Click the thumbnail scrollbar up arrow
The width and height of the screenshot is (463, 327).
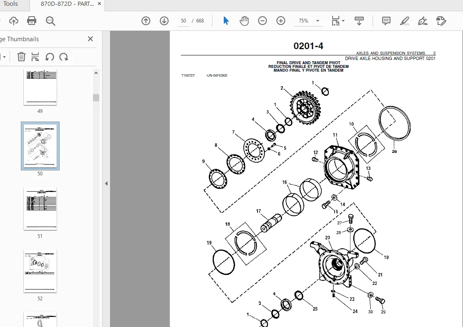click(x=96, y=73)
